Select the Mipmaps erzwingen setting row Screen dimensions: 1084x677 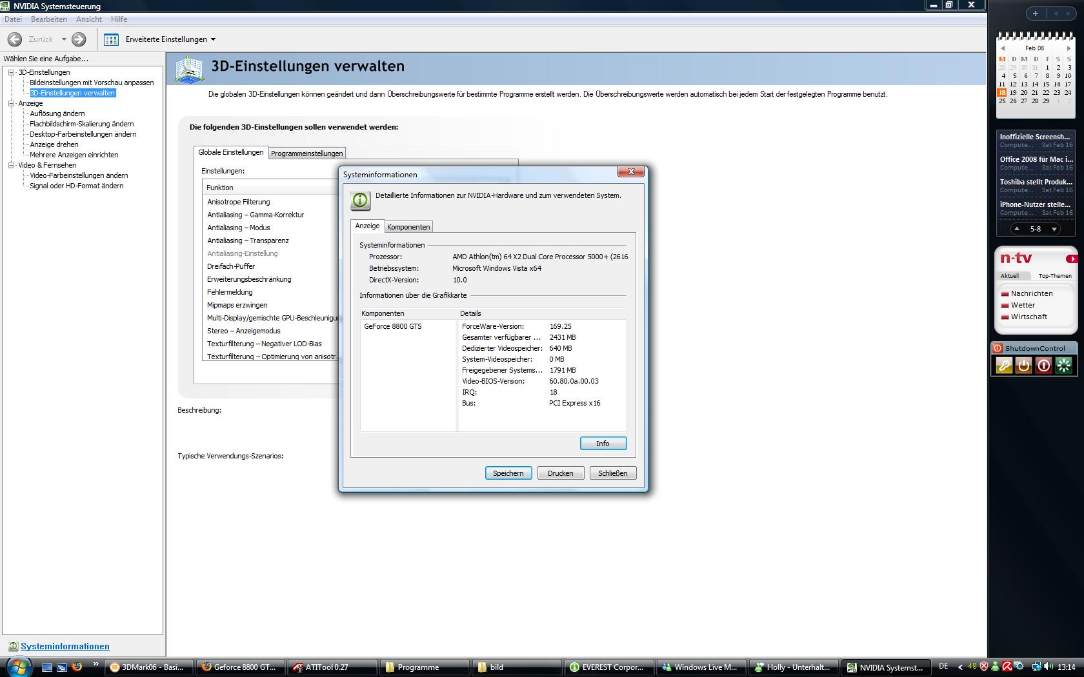[x=270, y=305]
